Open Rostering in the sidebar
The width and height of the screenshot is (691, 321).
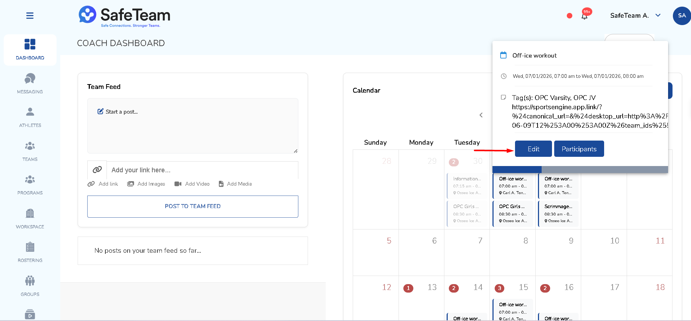coord(30,252)
